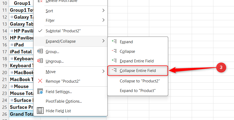Viewport: 234px width, 120px height.
Task: Open the Move submenu arrow
Action: pyautogui.click(x=103, y=71)
